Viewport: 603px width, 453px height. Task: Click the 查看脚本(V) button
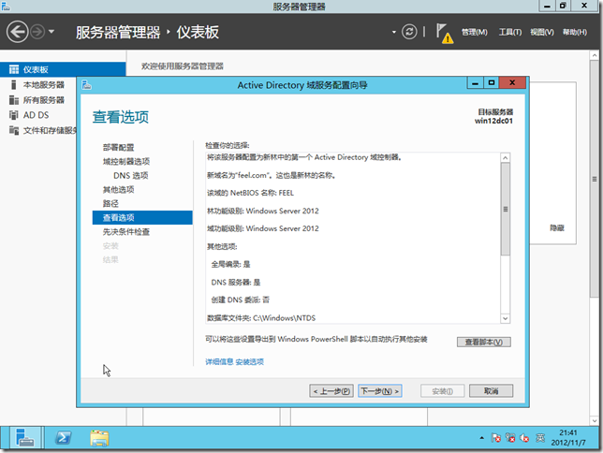(x=484, y=342)
